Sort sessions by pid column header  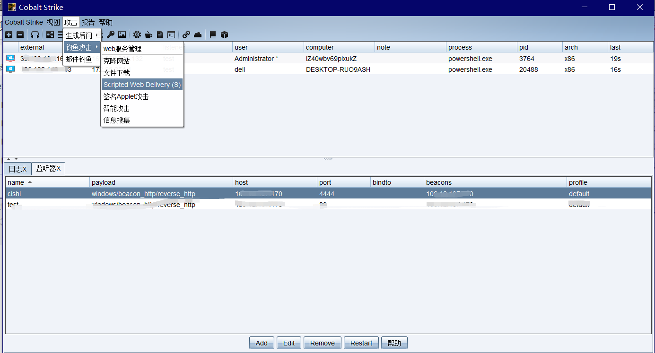pyautogui.click(x=540, y=47)
